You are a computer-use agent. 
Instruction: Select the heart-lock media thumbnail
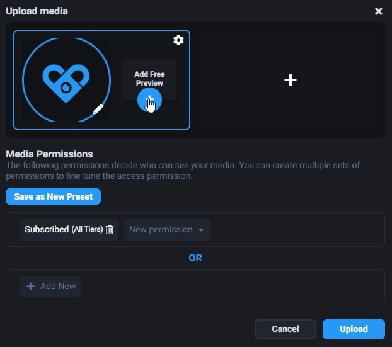point(66,79)
